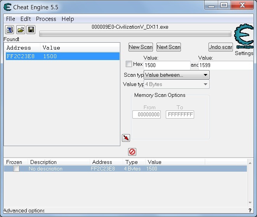Open the Edit menu
Viewport: 257px width, 217px height.
tap(26, 19)
